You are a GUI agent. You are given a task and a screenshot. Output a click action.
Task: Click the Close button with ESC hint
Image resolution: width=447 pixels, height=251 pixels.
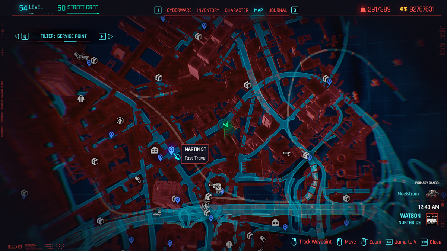[435, 242]
